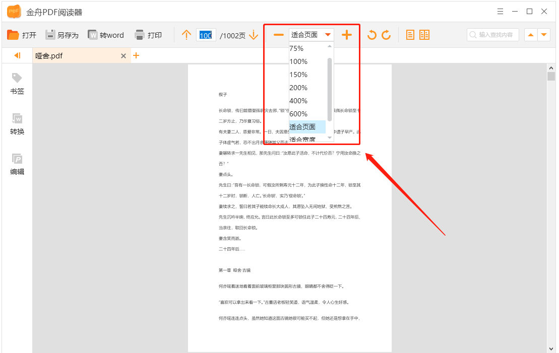Save the file using 另存为
This screenshot has height=353, width=559.
point(61,35)
